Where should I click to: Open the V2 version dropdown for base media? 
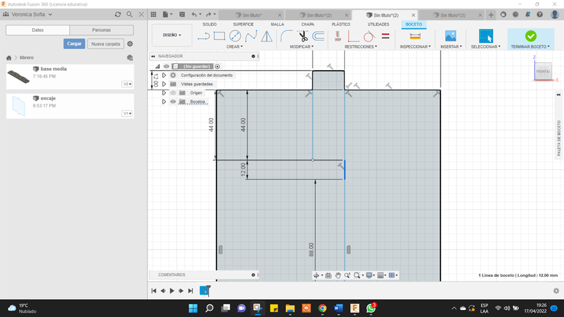pos(127,84)
